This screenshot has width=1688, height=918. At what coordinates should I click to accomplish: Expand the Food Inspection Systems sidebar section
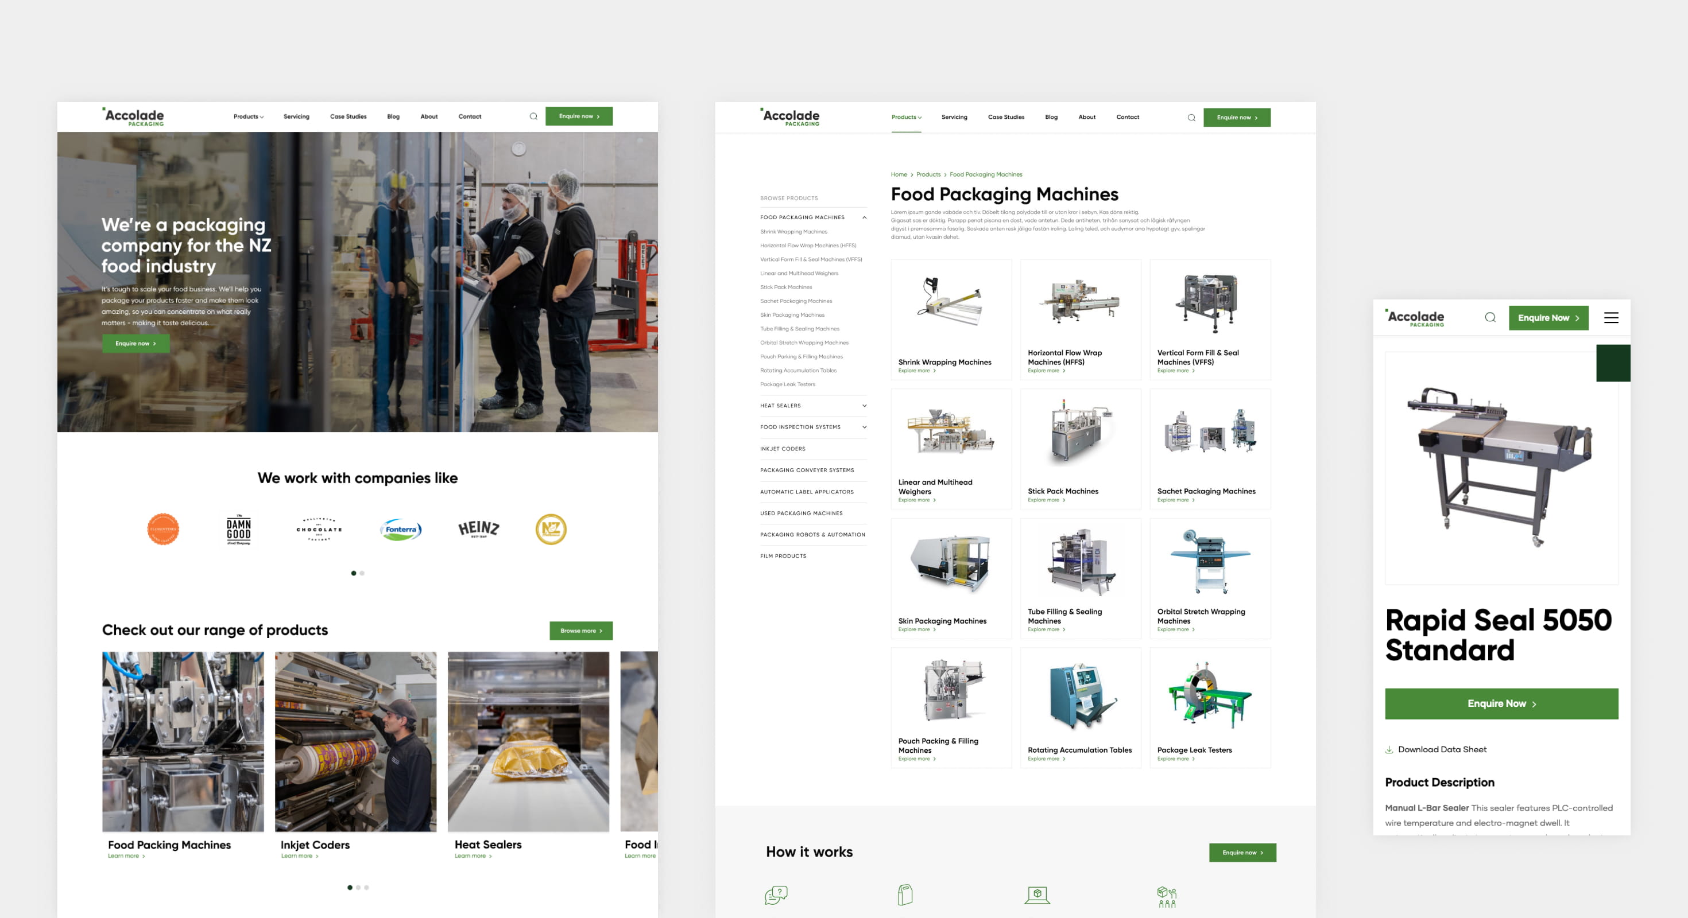pos(864,427)
